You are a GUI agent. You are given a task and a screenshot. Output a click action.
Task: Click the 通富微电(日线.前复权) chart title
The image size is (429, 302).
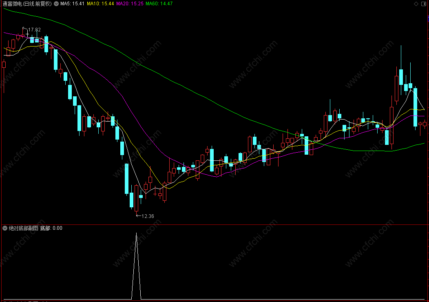[27, 4]
